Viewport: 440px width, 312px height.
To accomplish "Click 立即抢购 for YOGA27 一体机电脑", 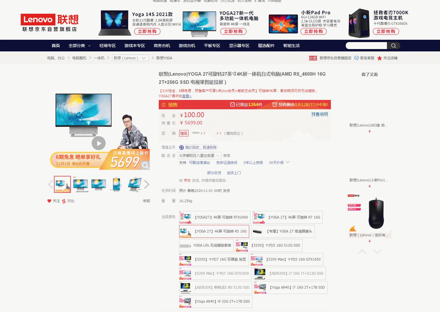I will pos(233,32).
